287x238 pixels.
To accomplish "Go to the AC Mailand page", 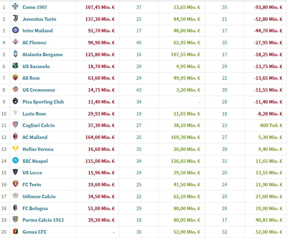I will click(35, 137).
